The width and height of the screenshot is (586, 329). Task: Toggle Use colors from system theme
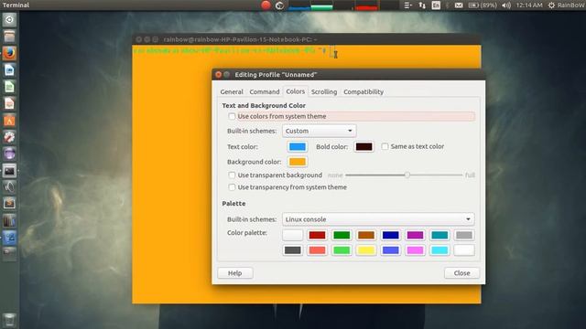[x=232, y=116]
